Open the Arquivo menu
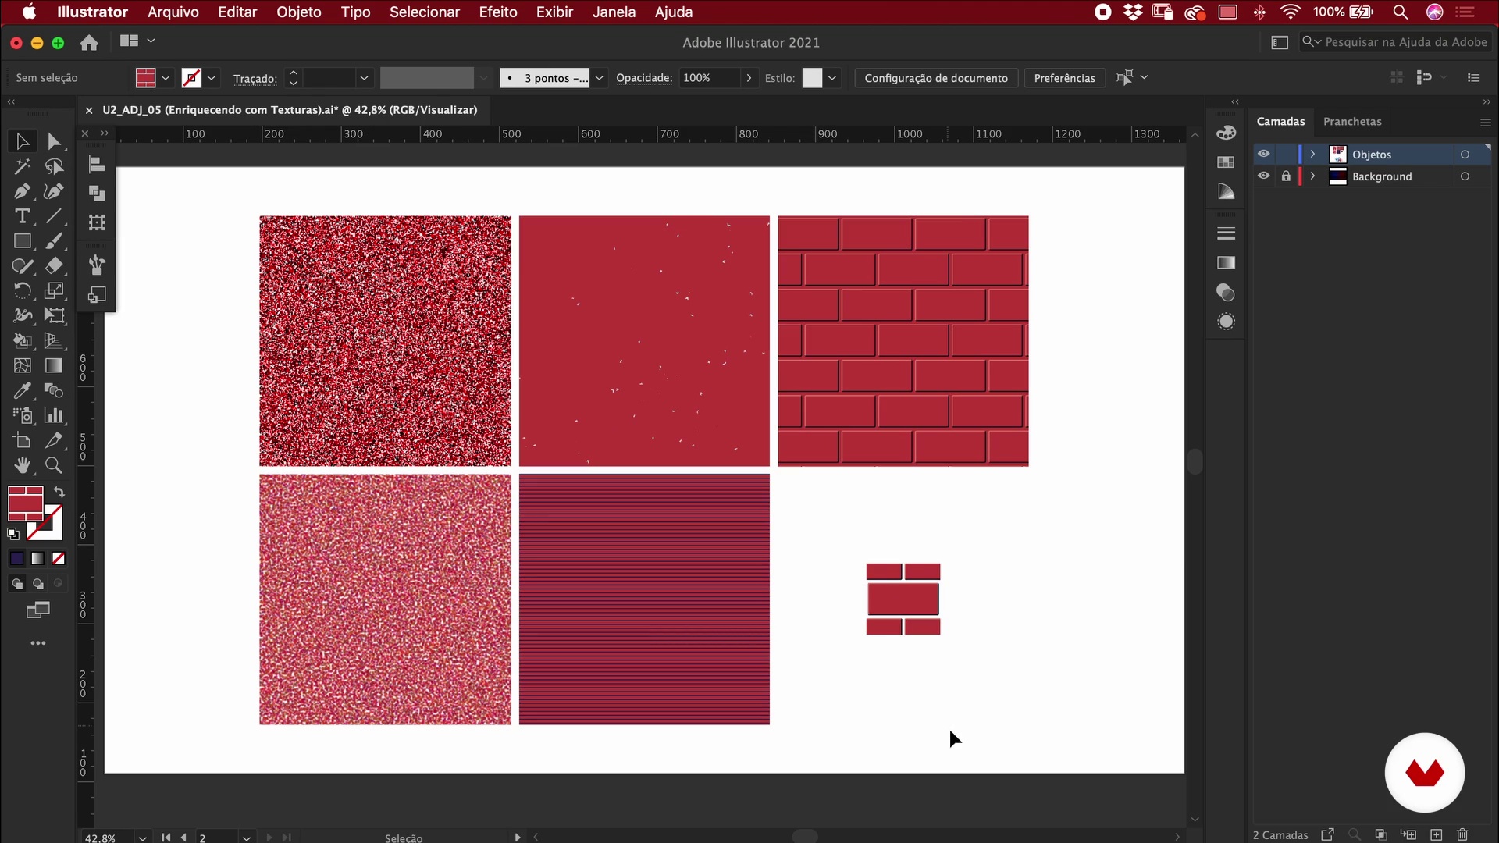The width and height of the screenshot is (1499, 843). (173, 12)
